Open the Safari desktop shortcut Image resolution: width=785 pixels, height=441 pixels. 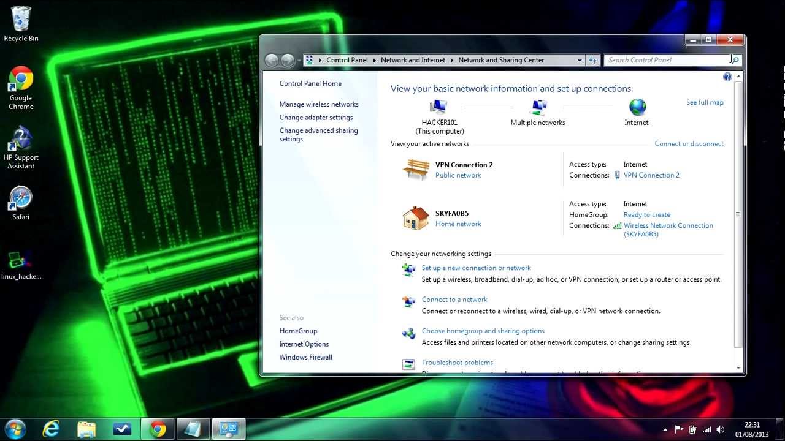pos(21,203)
